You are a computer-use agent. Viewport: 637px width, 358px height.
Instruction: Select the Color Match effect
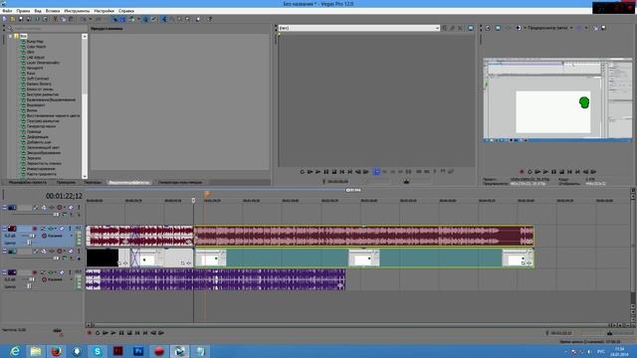[36, 47]
